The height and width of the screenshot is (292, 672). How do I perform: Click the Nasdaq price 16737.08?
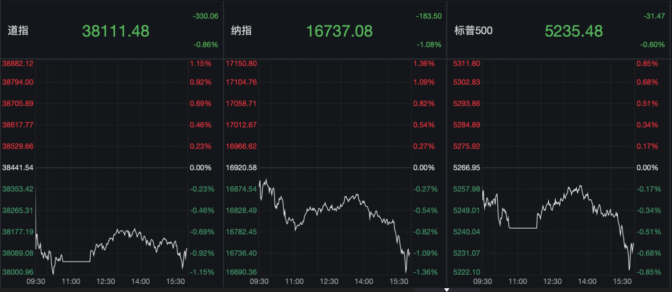(340, 30)
